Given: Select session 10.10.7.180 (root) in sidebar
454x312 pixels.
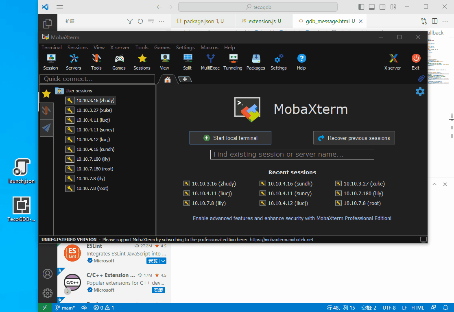Looking at the screenshot, I should click(x=90, y=169).
